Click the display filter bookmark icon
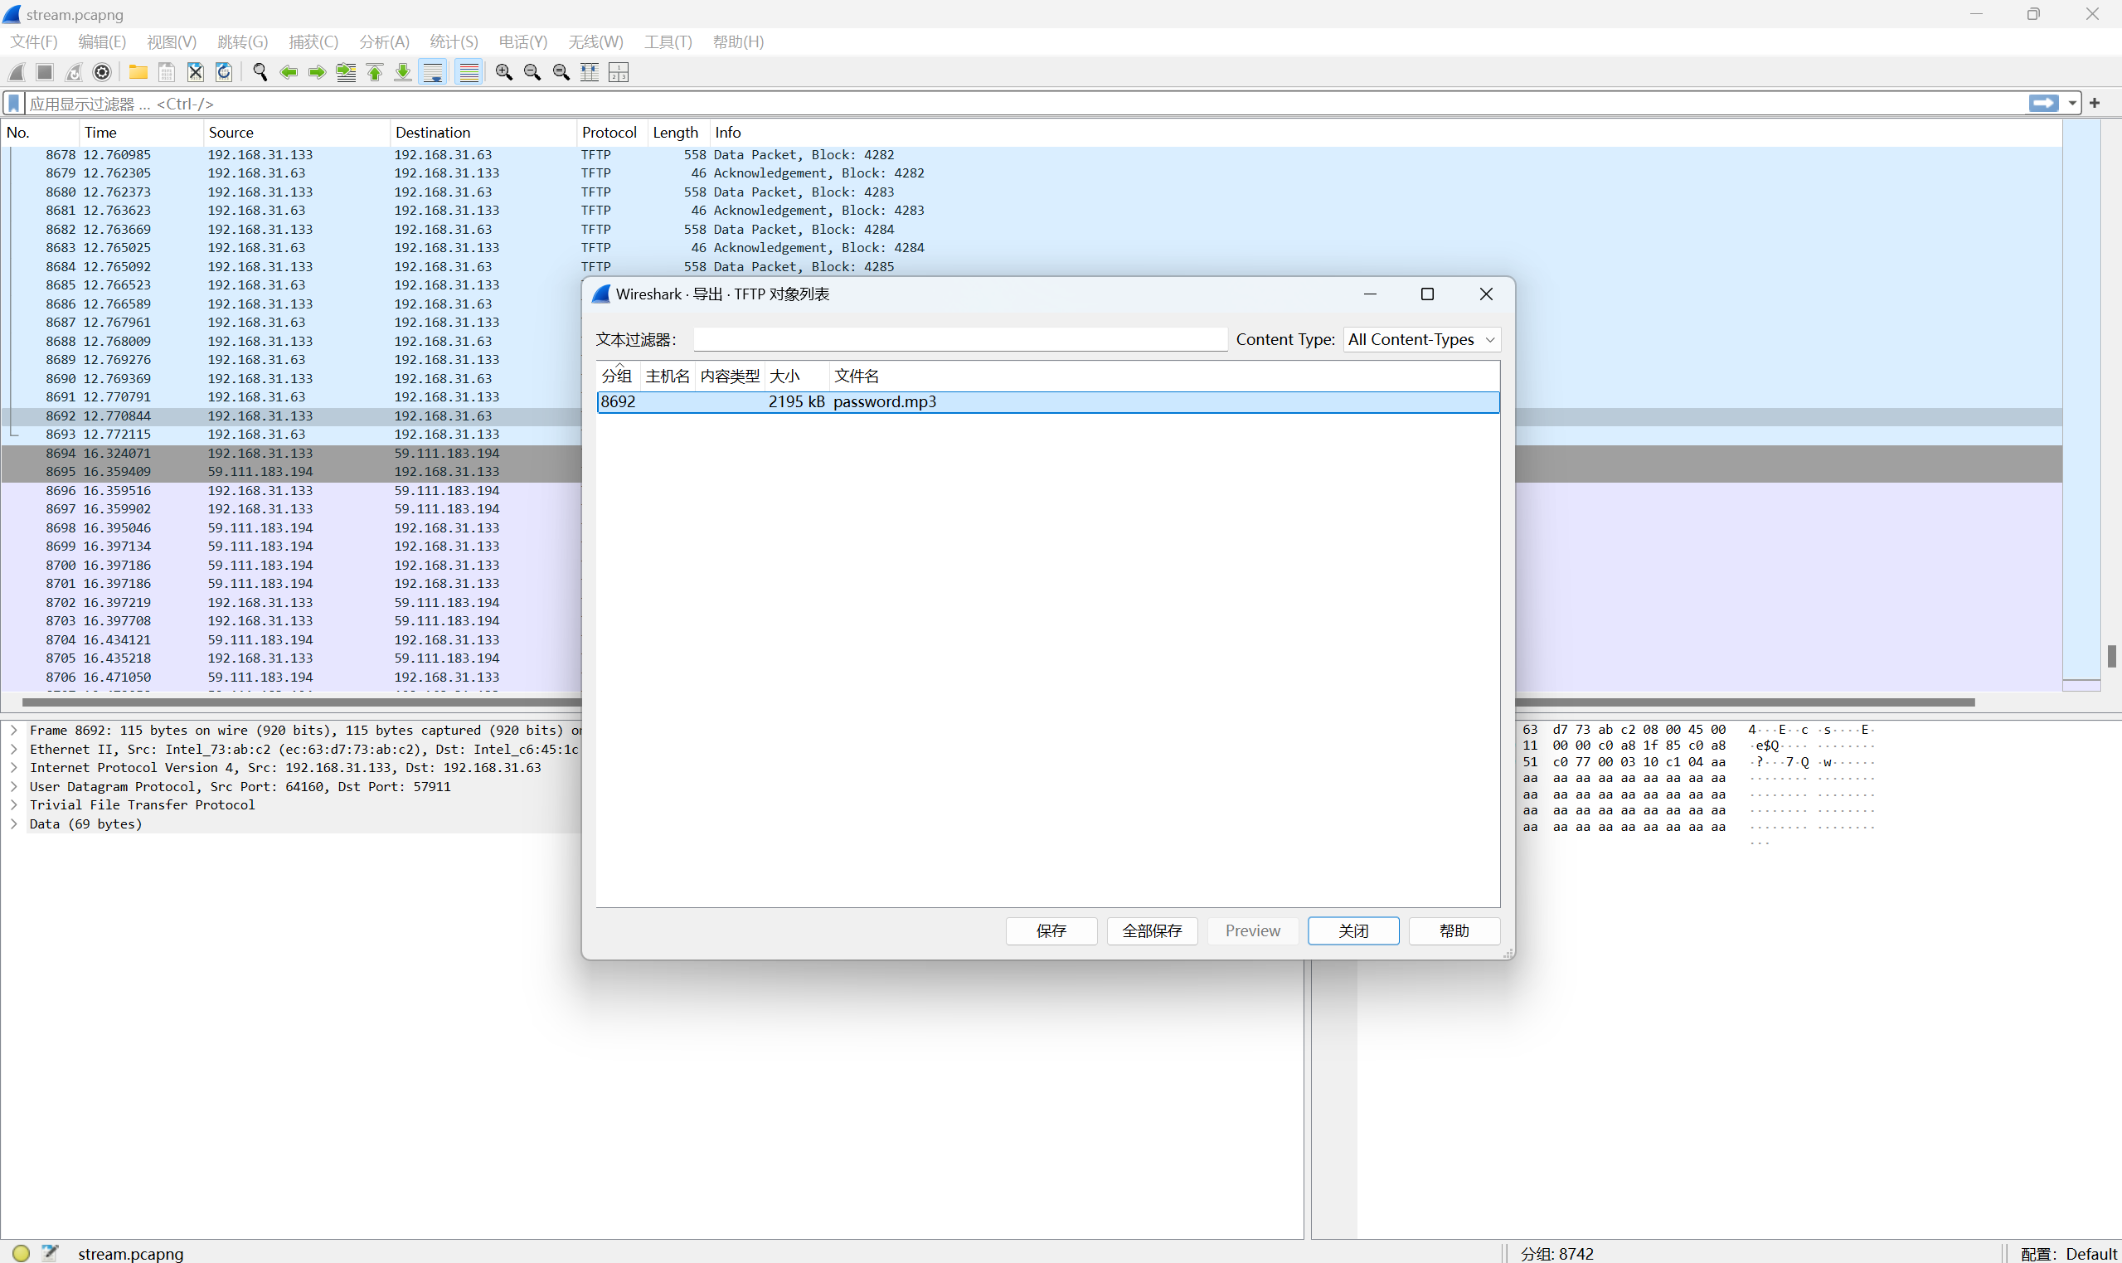 [x=14, y=104]
